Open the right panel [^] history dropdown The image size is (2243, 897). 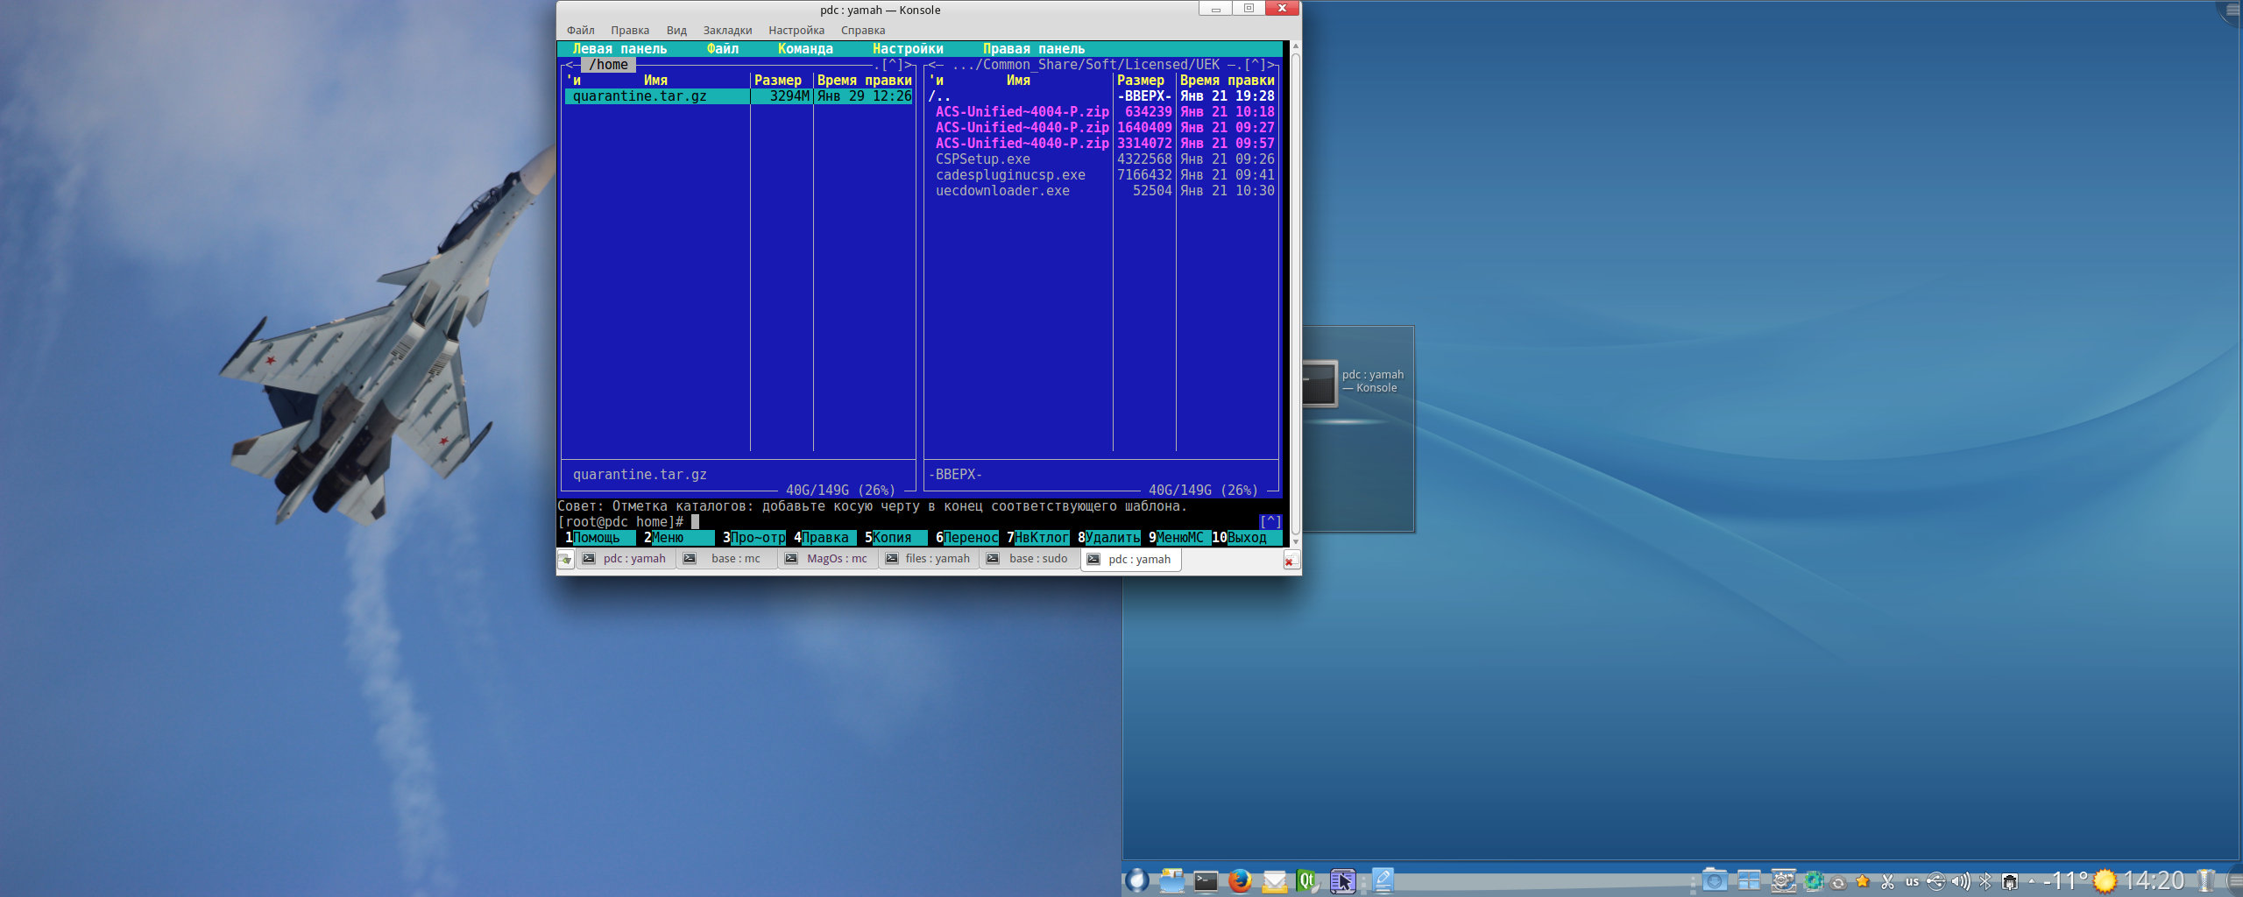[1255, 65]
